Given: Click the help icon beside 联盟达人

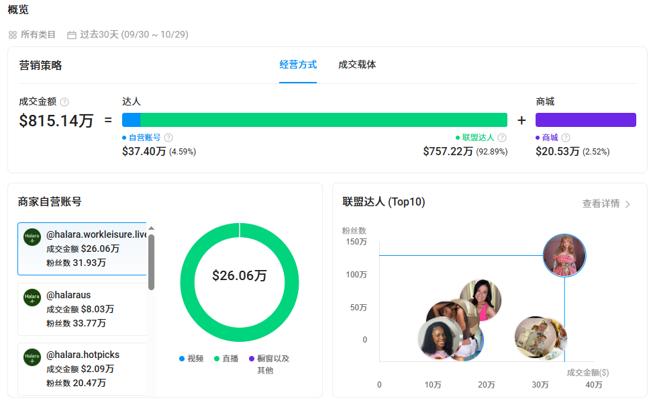Looking at the screenshot, I should coord(502,138).
